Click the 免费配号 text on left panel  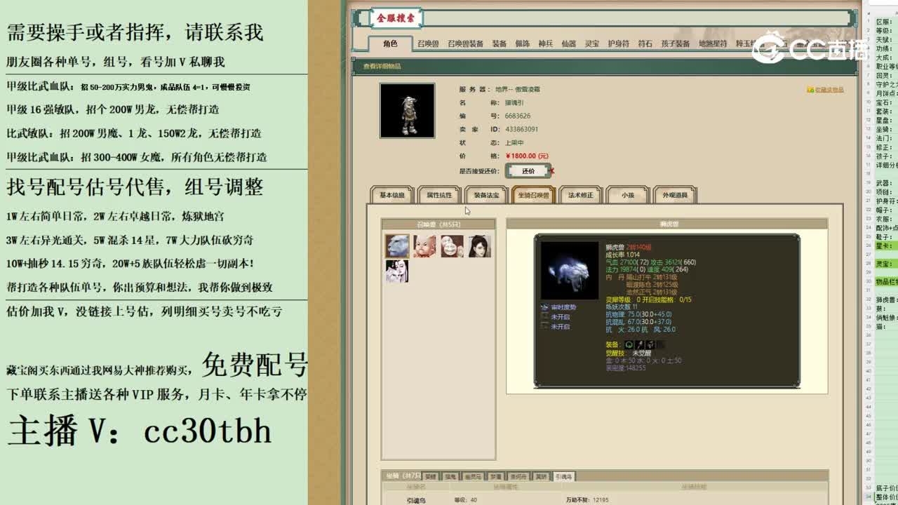tap(255, 364)
